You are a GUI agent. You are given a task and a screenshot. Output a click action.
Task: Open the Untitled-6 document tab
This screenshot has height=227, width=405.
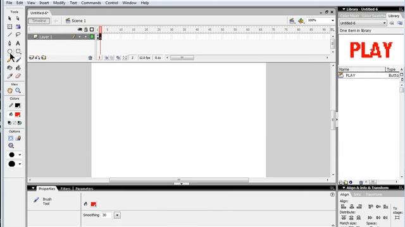[x=39, y=13]
